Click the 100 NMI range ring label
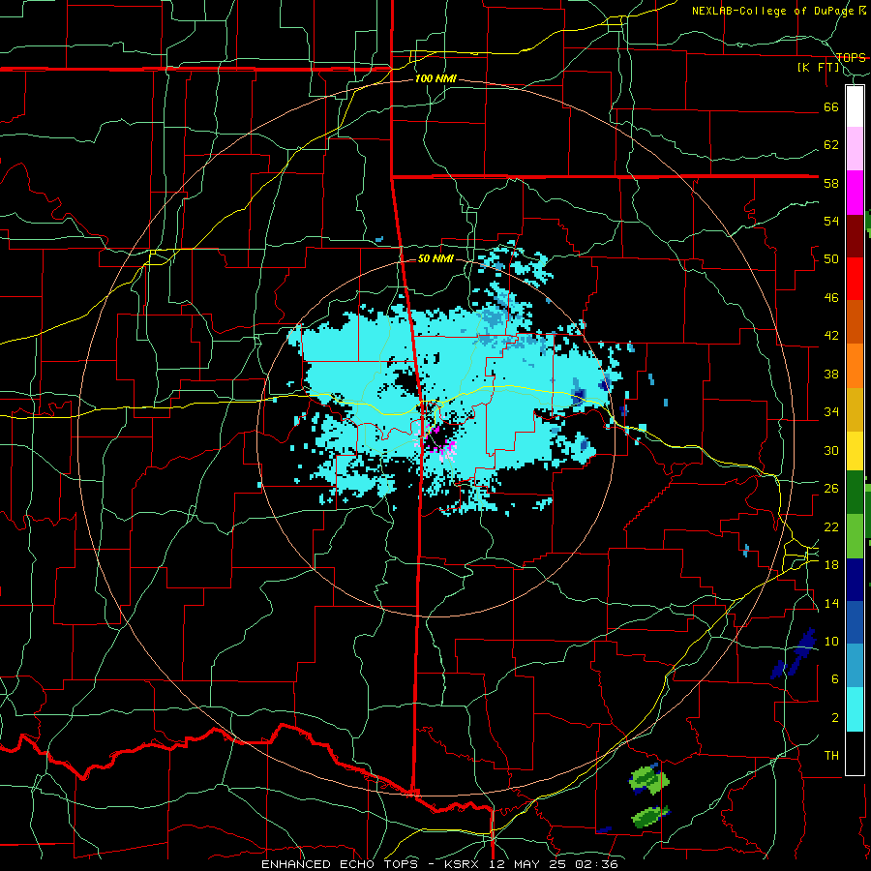Image resolution: width=871 pixels, height=871 pixels. point(435,79)
